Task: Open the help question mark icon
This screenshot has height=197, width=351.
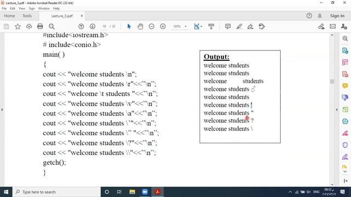Action: [309, 16]
